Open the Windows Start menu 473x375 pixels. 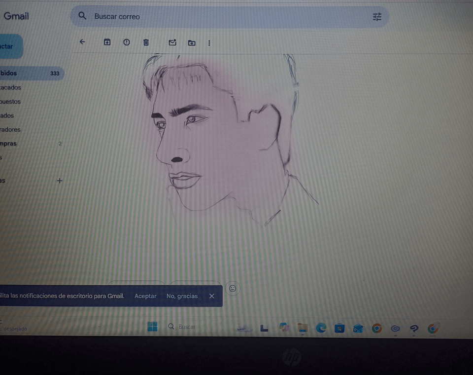[153, 327]
